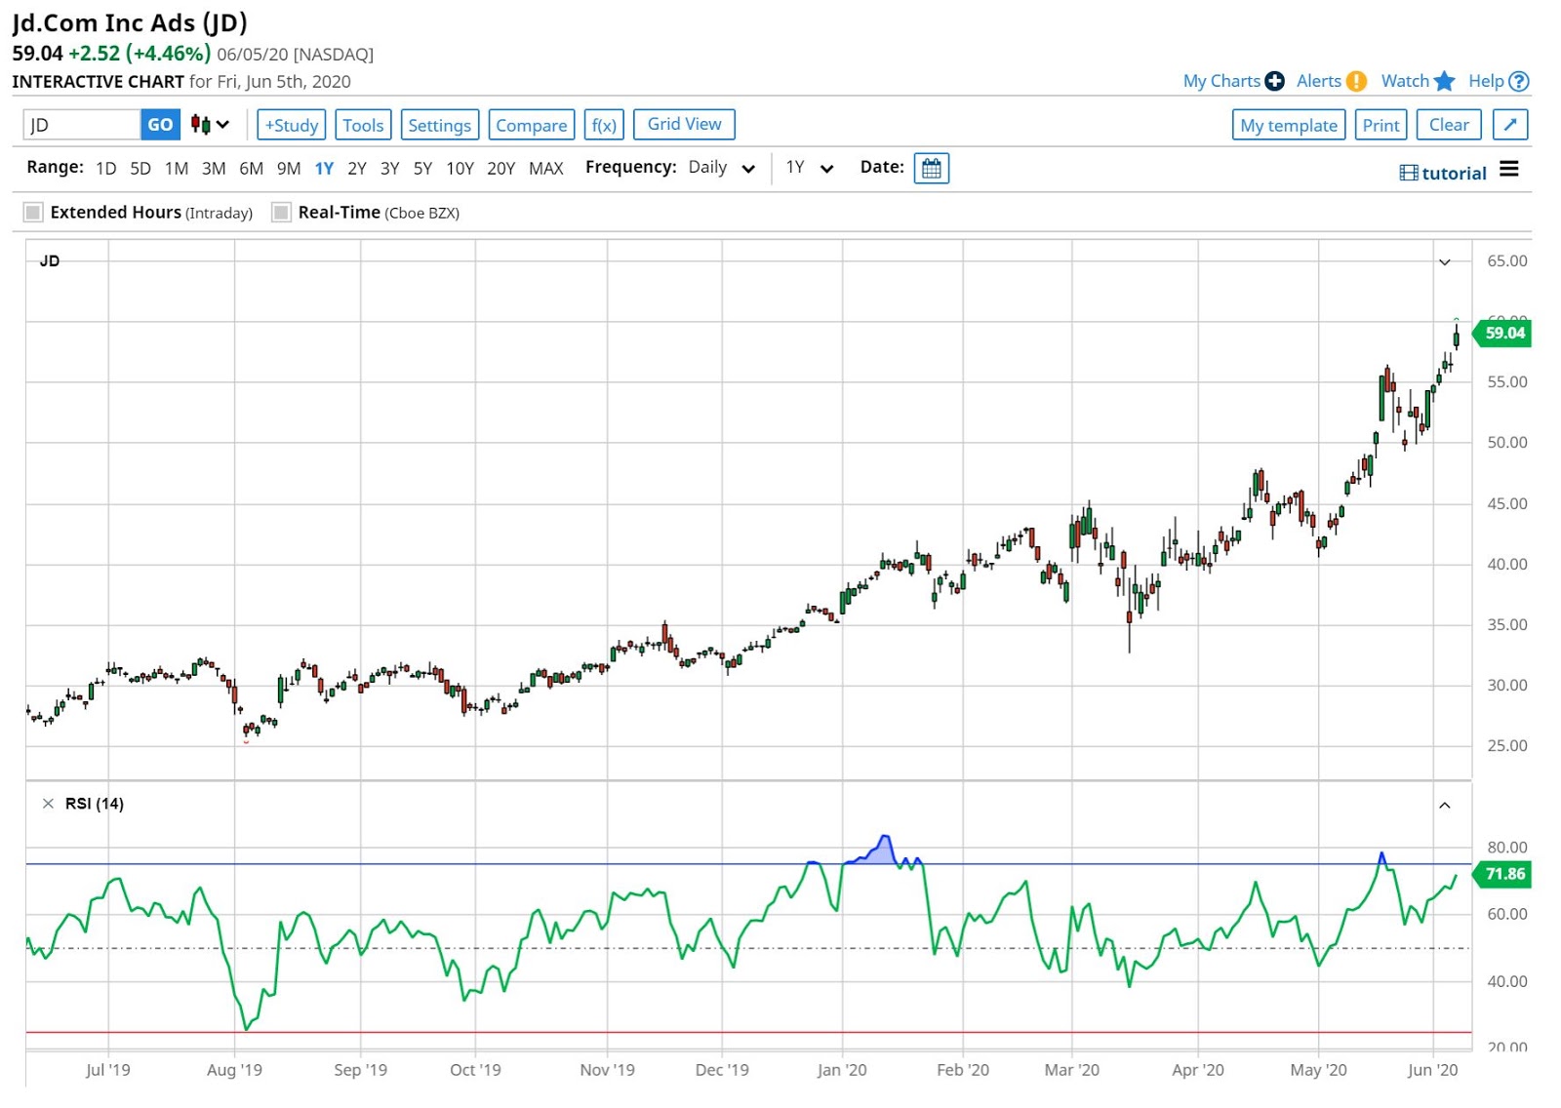This screenshot has height=1108, width=1561.
Task: Open the Alerts link
Action: [x=1319, y=81]
